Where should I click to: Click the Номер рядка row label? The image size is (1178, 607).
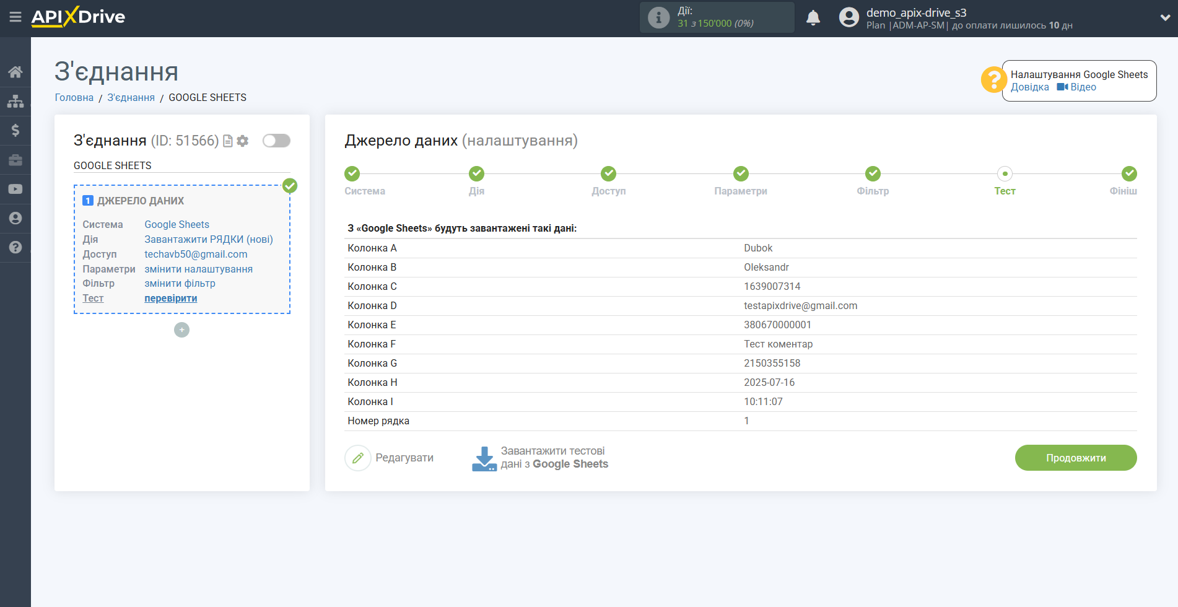tap(378, 421)
